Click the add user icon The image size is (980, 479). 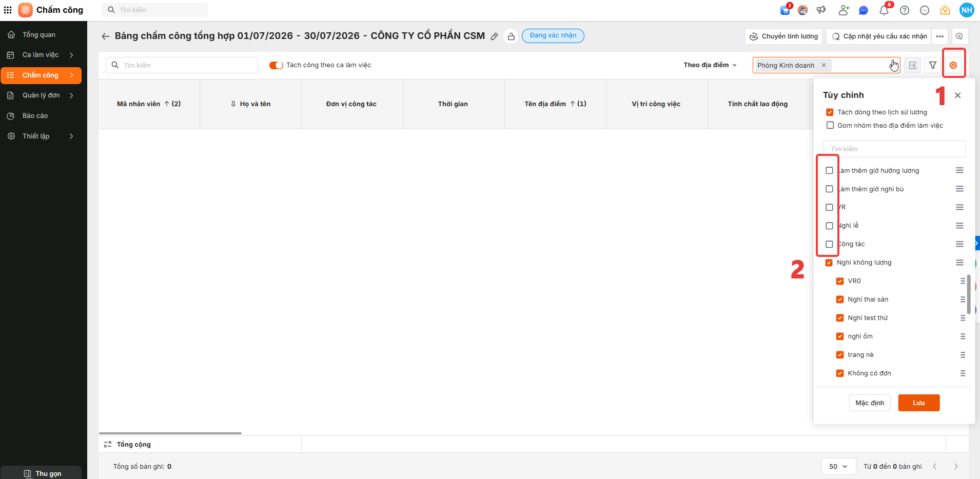tap(843, 10)
